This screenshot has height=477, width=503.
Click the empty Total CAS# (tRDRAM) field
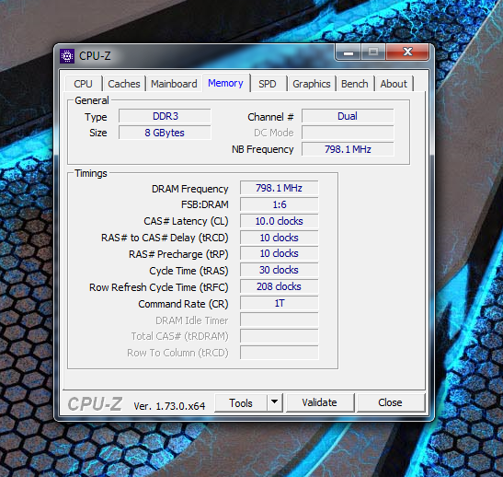[280, 336]
